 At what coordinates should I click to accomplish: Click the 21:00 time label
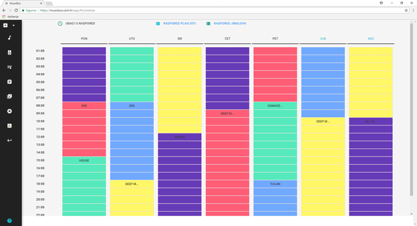click(x=40, y=207)
